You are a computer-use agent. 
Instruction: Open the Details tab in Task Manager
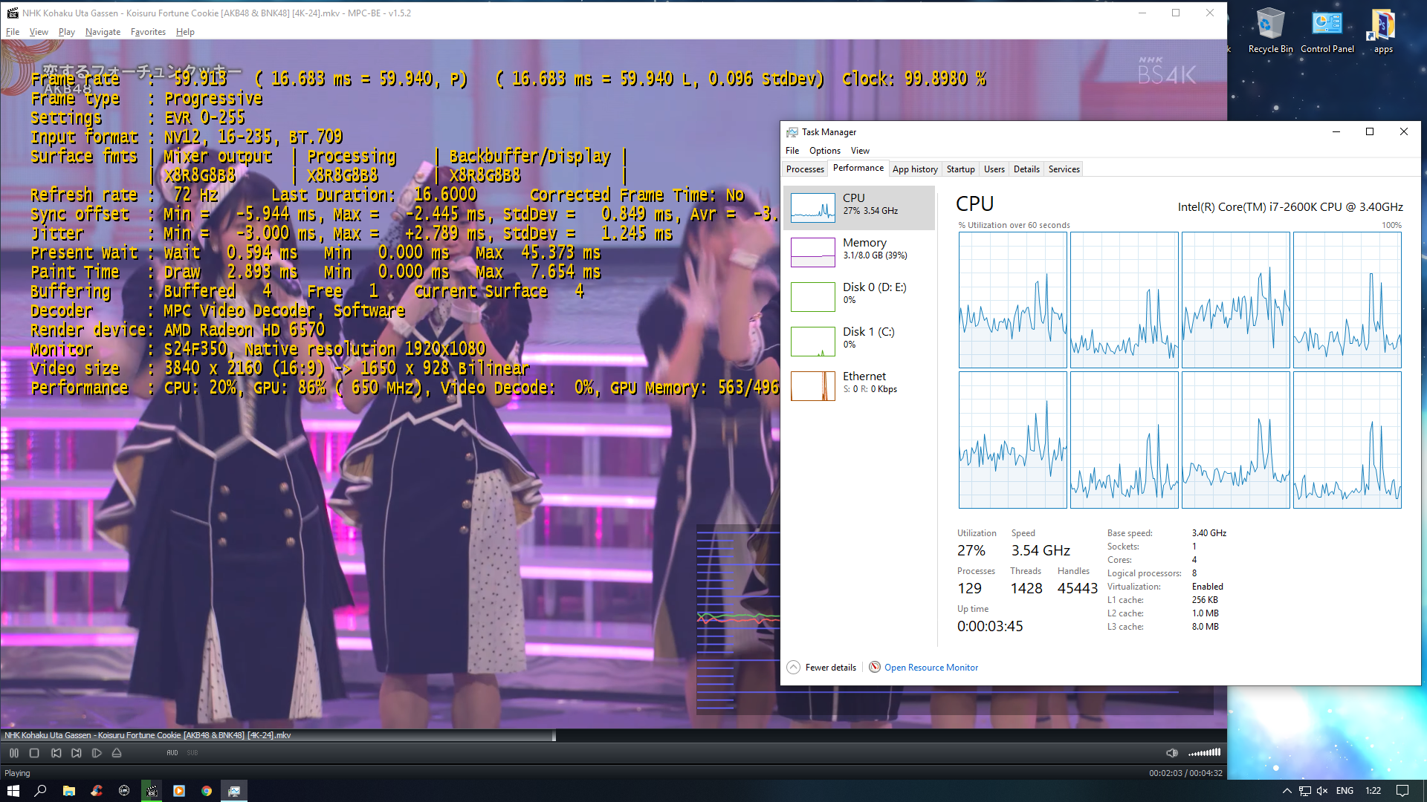click(1026, 169)
